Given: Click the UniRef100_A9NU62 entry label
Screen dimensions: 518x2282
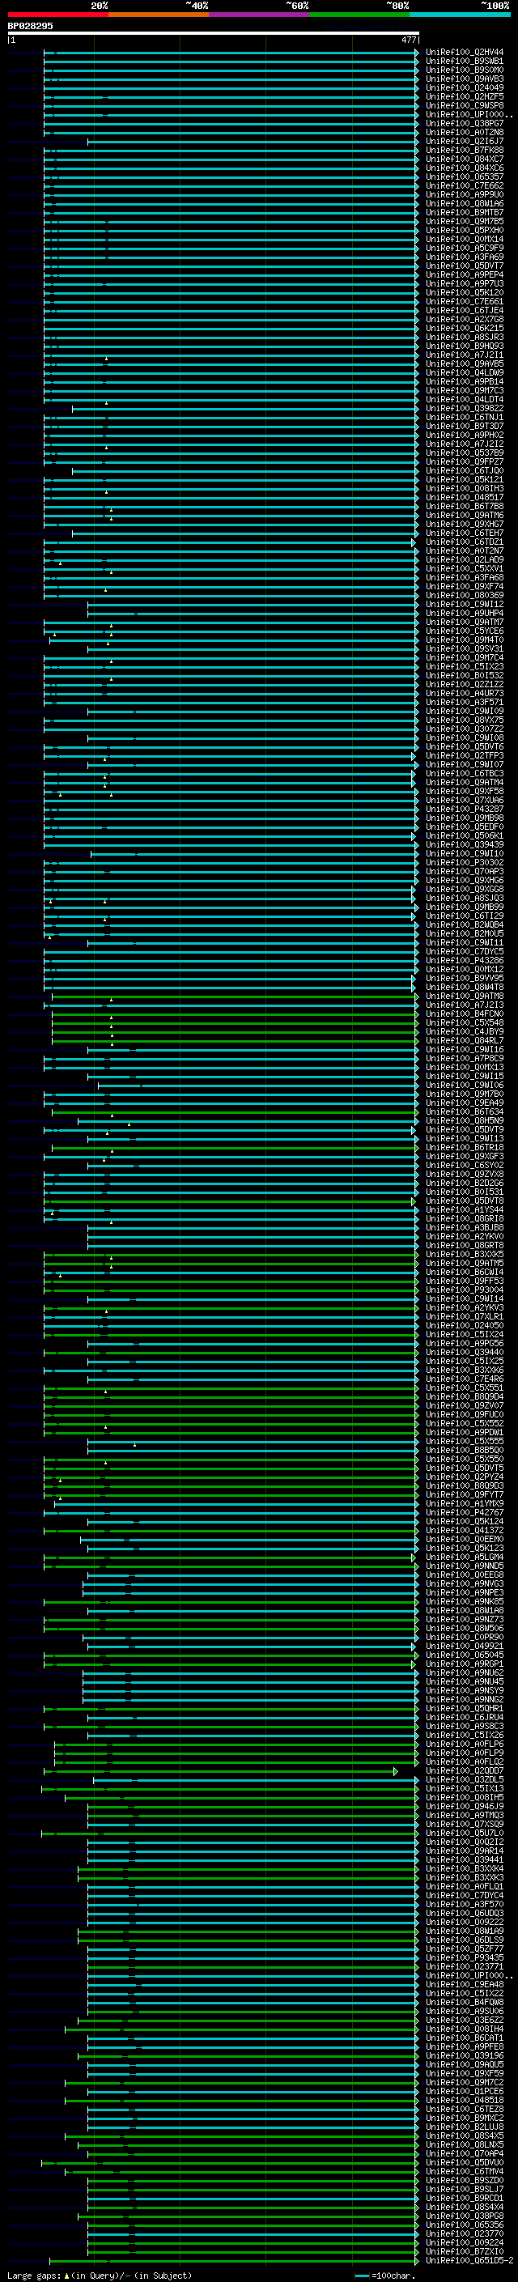Looking at the screenshot, I should tap(465, 1673).
